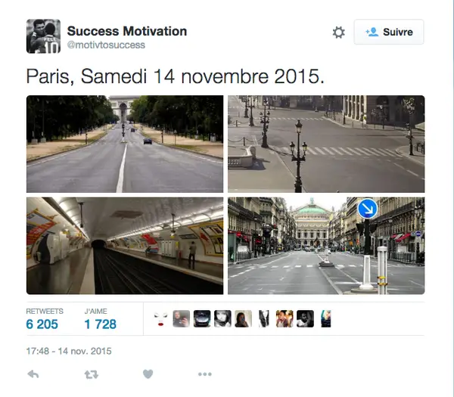Click the 17:48 - 14 nov. 2015 timestamp

[x=69, y=351]
